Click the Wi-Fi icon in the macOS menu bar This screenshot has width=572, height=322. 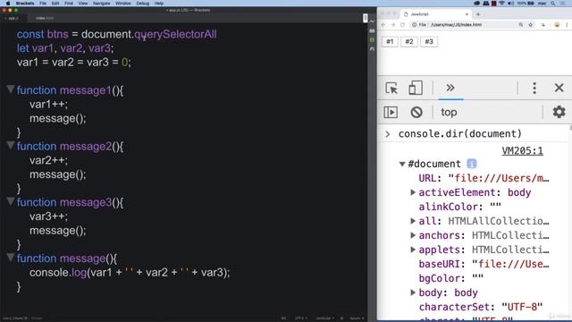(x=502, y=4)
